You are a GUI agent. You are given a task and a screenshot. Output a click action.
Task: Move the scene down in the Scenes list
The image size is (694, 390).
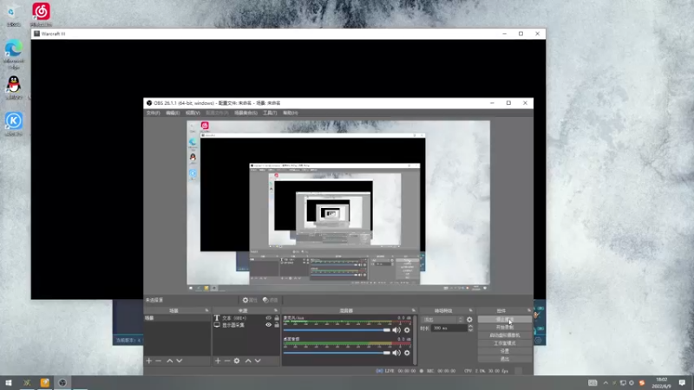click(x=180, y=361)
